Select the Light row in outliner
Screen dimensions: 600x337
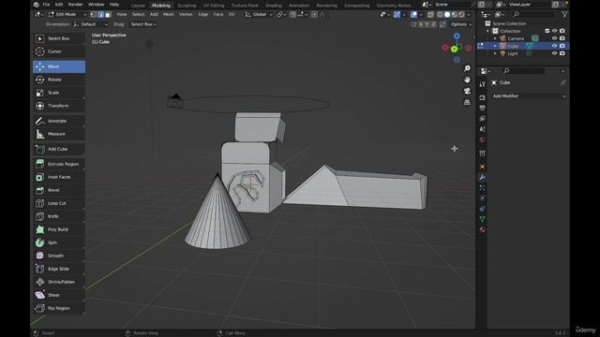point(523,53)
